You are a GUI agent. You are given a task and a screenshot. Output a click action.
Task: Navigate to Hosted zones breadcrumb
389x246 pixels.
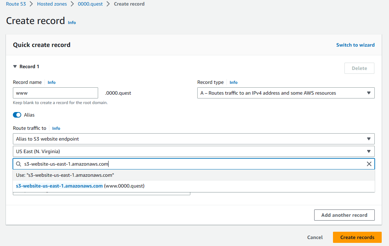51,4
